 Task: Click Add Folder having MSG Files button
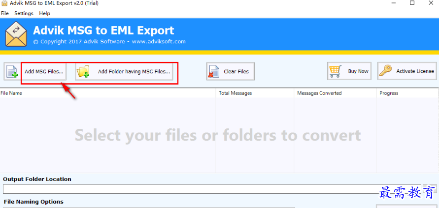click(124, 71)
